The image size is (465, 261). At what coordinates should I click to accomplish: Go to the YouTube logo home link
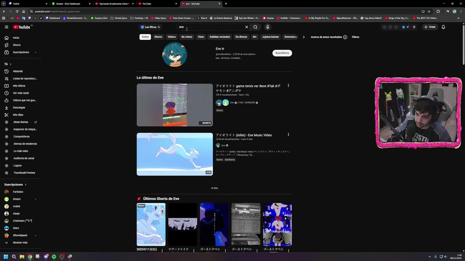point(22,27)
